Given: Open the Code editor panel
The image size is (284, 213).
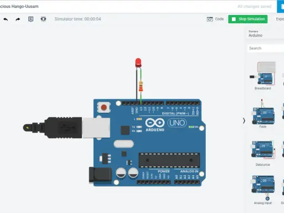Looking at the screenshot, I should (215, 19).
